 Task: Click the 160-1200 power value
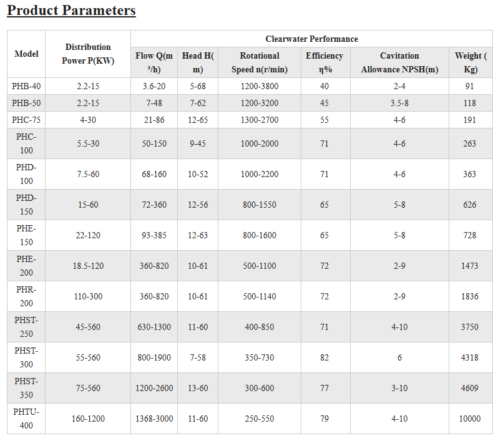point(88,419)
